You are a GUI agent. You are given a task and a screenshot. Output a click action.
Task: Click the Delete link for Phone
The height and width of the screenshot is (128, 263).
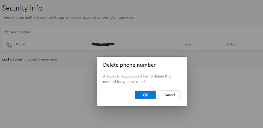(231, 44)
